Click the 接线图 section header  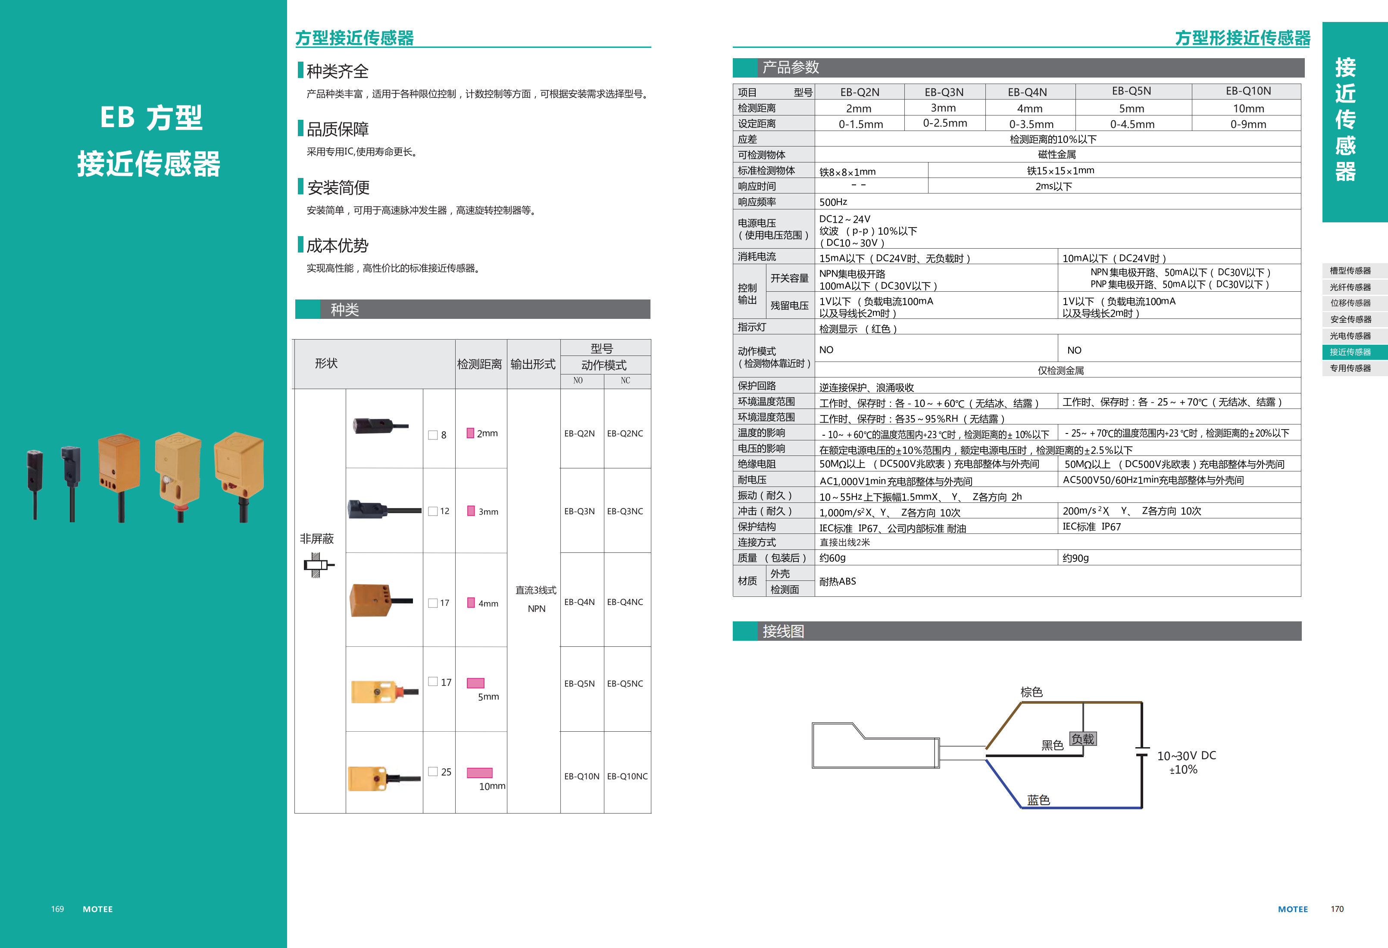click(x=1017, y=631)
